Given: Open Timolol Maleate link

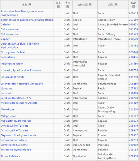Looking at the screenshot, I should click(x=11, y=156).
